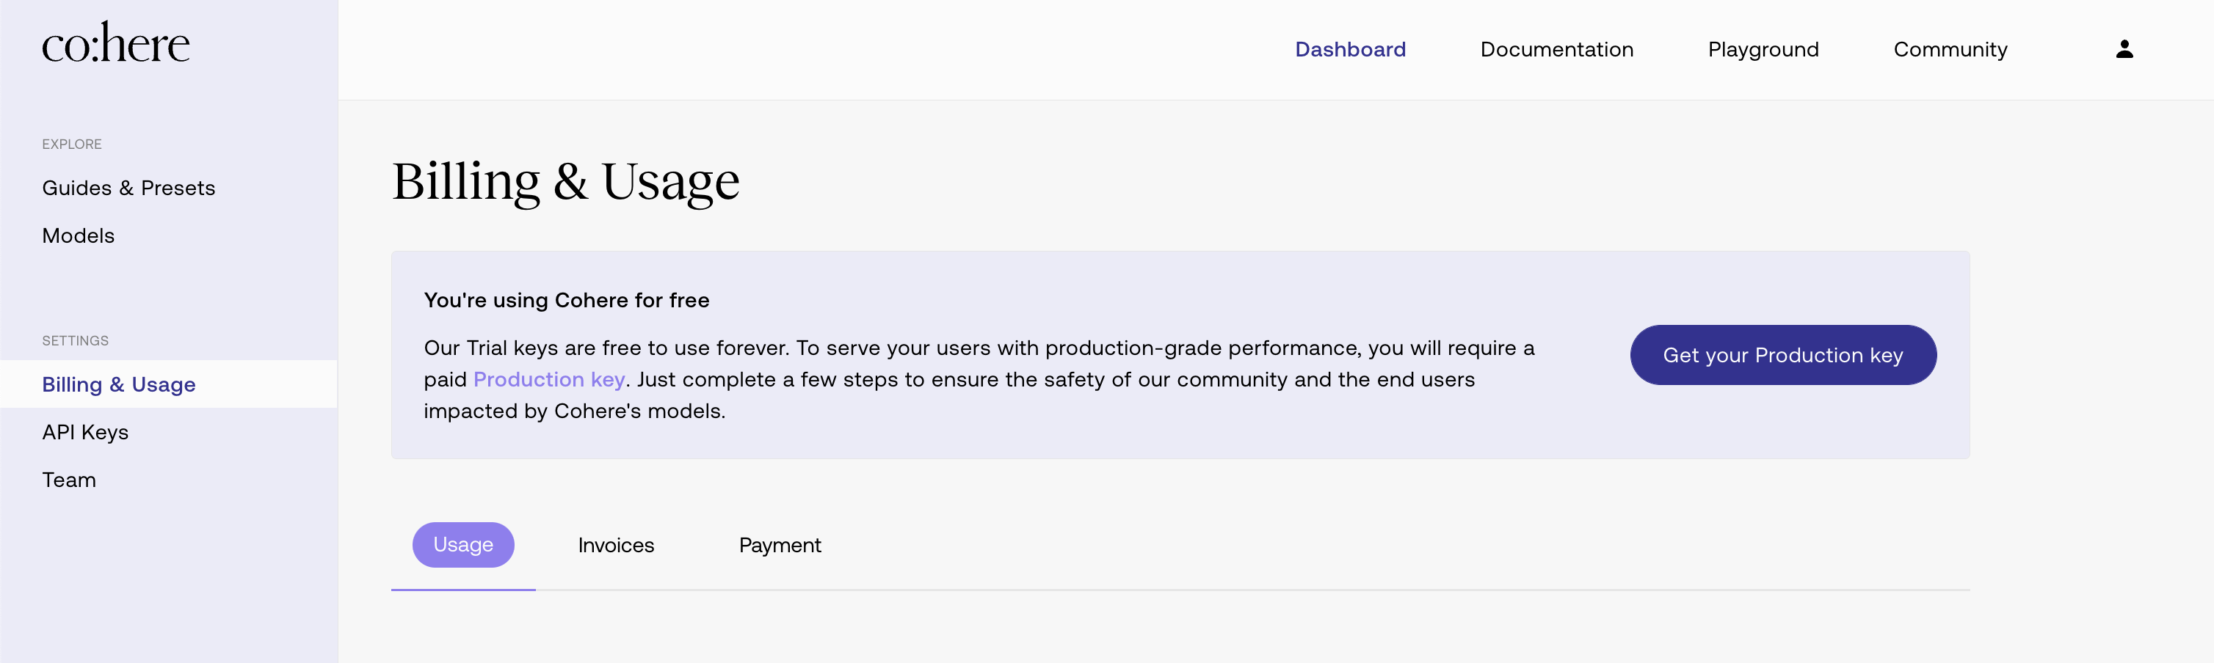2214x663 pixels.
Task: Switch to the Usage tab
Action: tap(462, 544)
